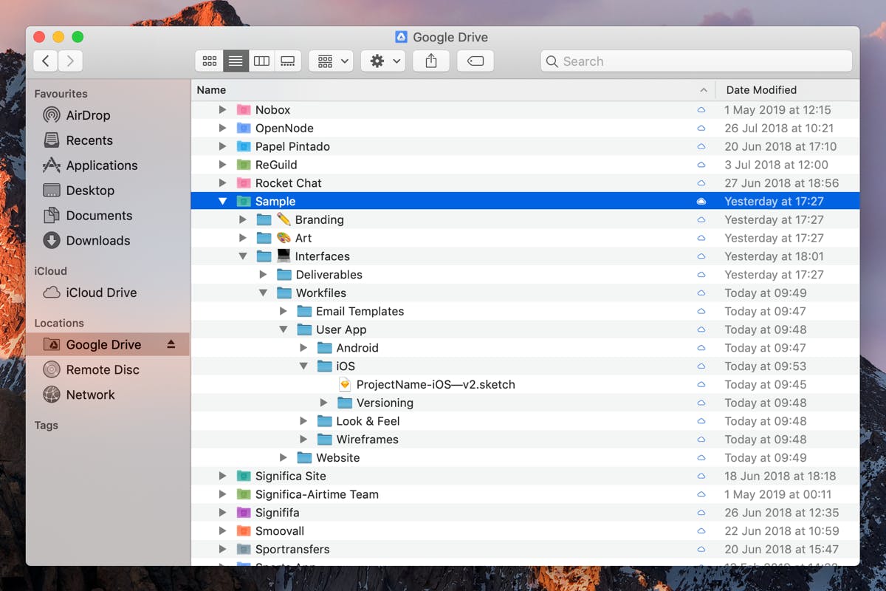Screen dimensions: 886x591
Task: Switch to icon view
Action: pos(210,61)
